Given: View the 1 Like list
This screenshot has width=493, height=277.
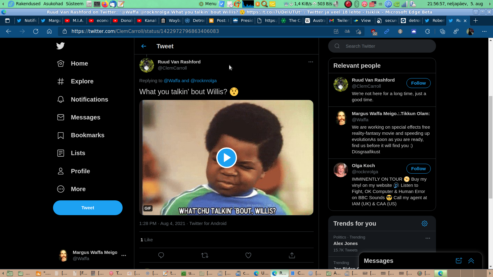Looking at the screenshot, I should [x=147, y=240].
